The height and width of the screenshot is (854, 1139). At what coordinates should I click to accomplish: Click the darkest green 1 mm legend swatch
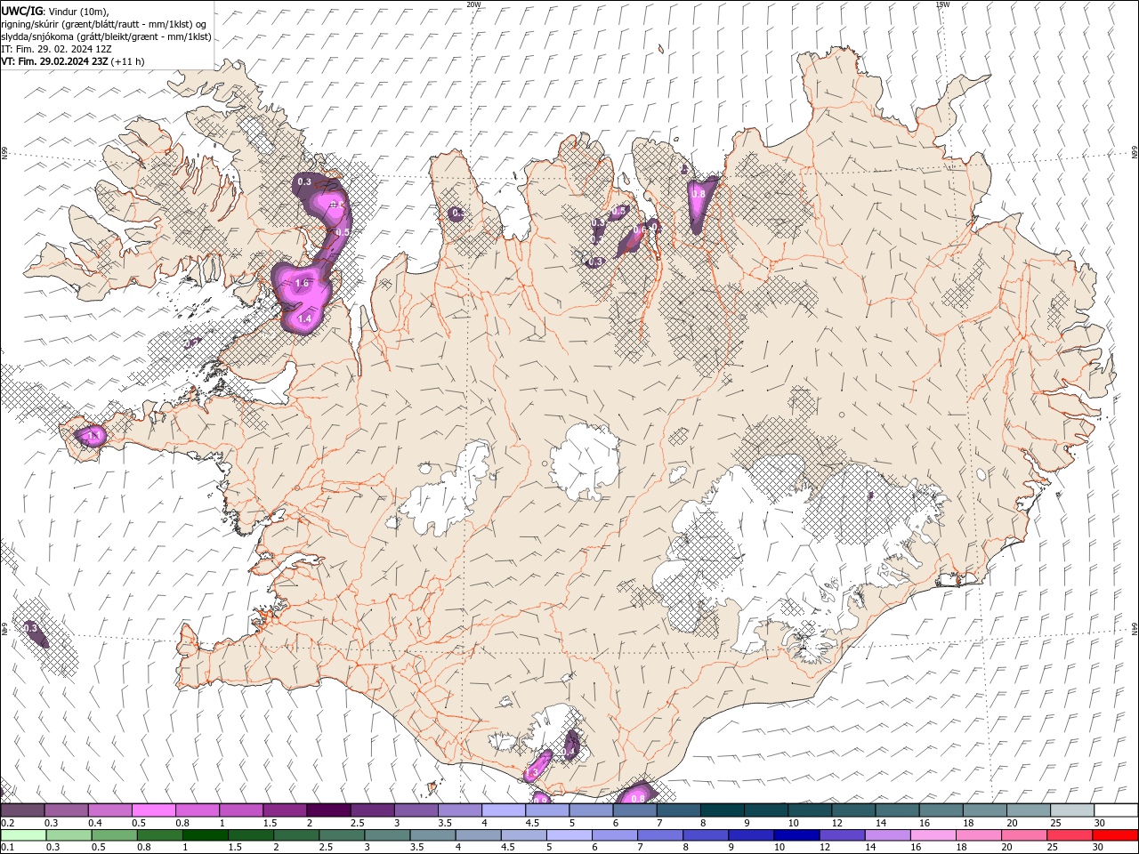coord(205,835)
